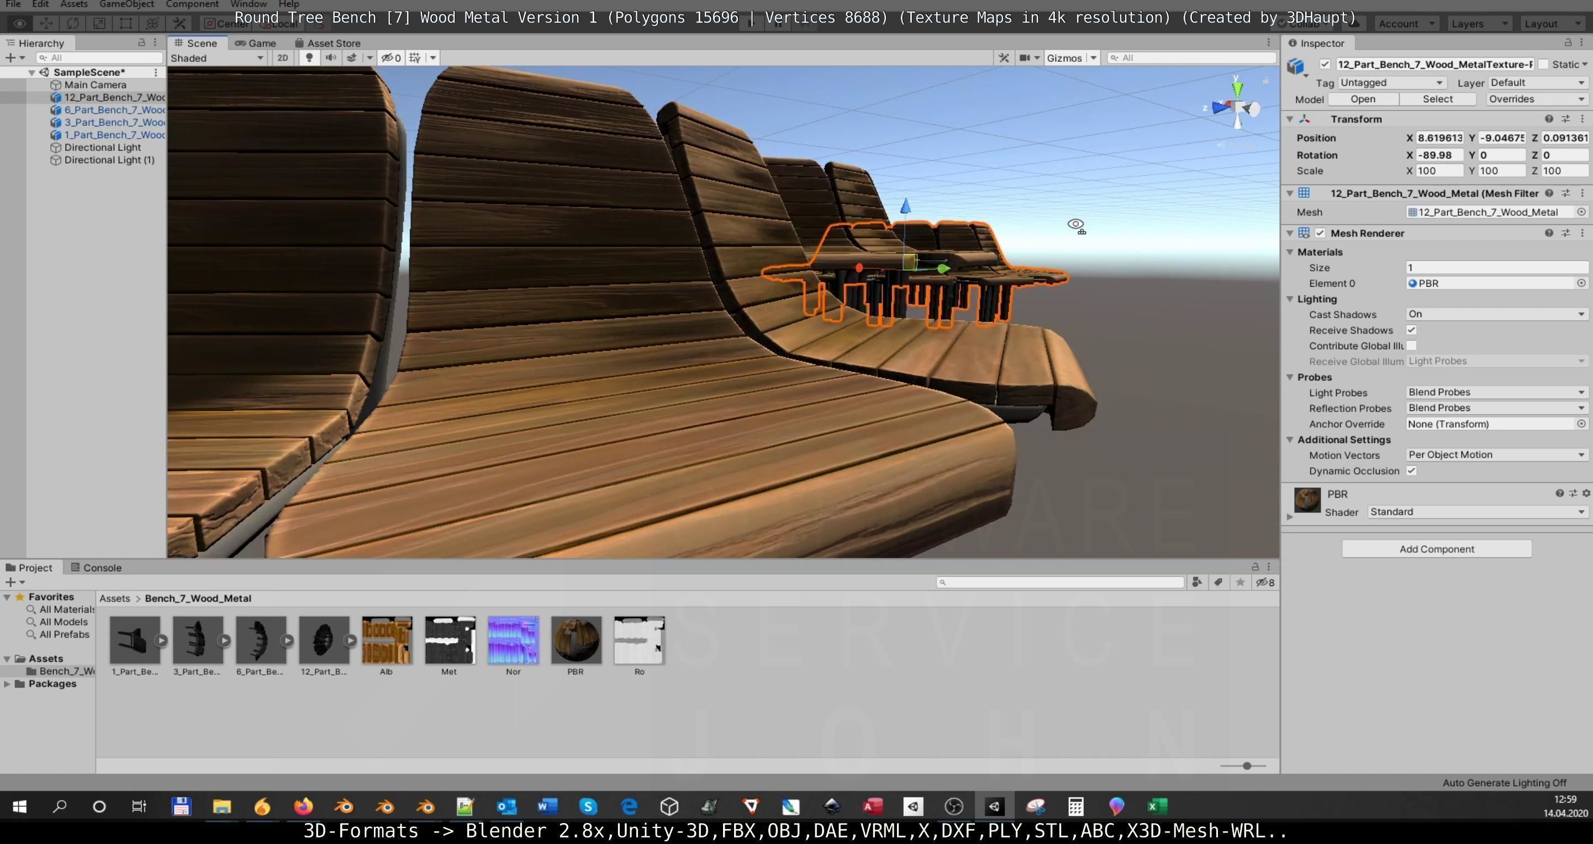Collapse the Mesh Renderer component
Image resolution: width=1593 pixels, height=844 pixels.
click(x=1290, y=233)
